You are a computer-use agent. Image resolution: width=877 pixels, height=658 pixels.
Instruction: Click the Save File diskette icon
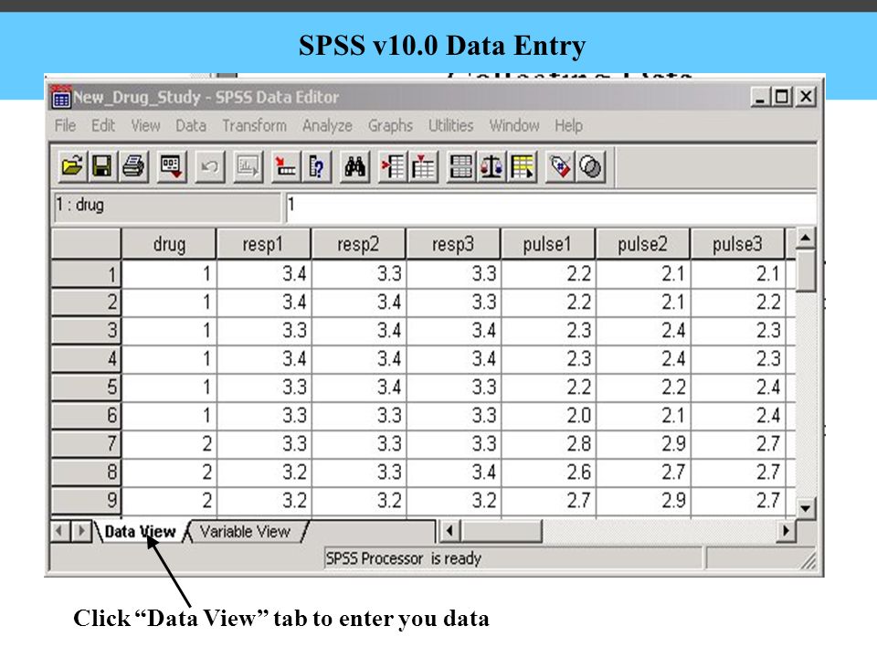(x=101, y=166)
